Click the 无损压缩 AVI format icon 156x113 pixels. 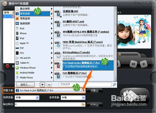click(x=58, y=14)
